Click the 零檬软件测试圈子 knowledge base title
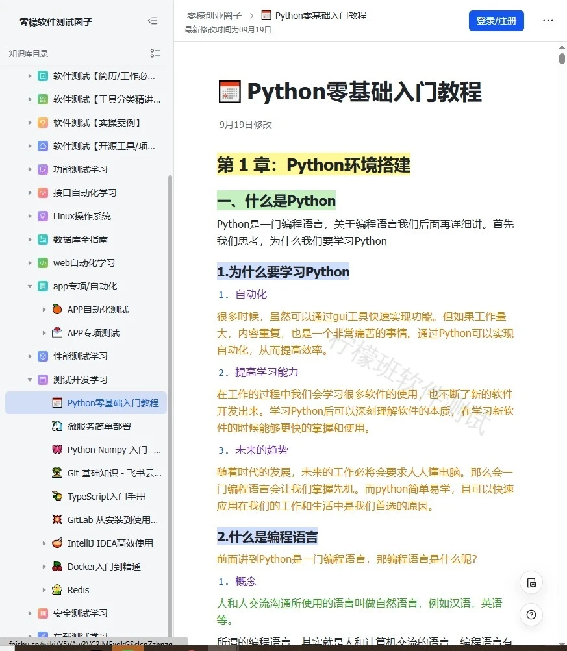The image size is (567, 651). tap(56, 21)
